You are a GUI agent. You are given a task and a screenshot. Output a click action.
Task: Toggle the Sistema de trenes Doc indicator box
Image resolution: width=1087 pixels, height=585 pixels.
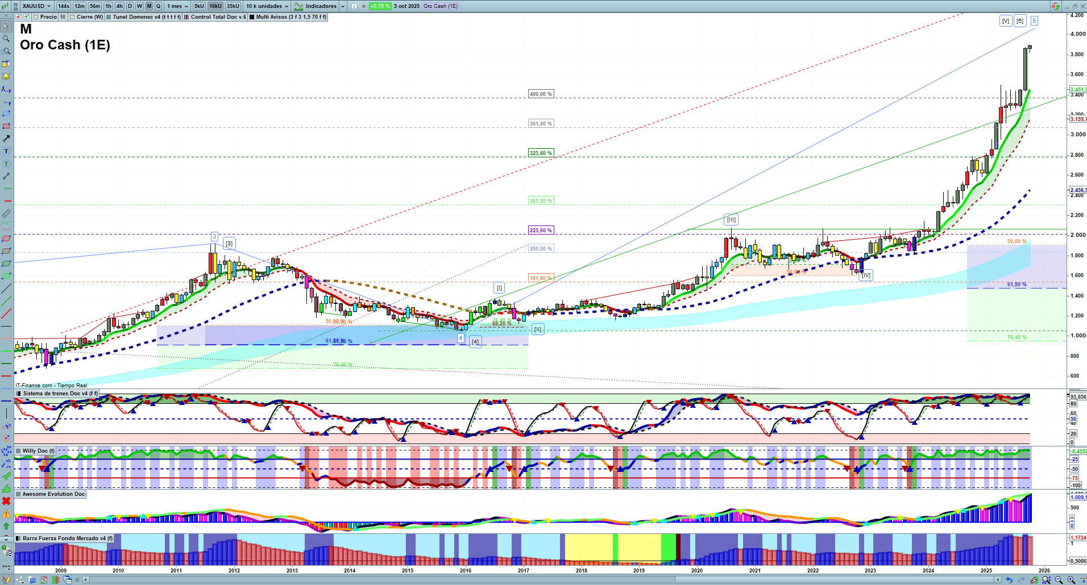(19, 394)
